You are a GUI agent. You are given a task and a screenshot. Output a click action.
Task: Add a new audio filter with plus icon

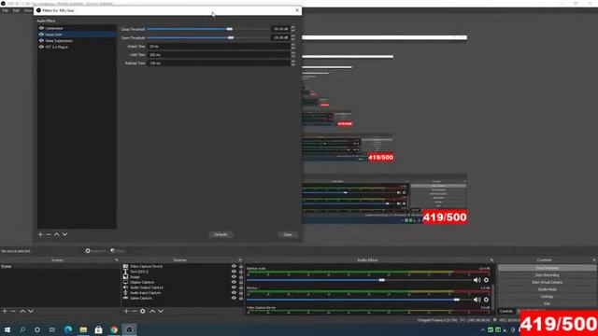(40, 234)
